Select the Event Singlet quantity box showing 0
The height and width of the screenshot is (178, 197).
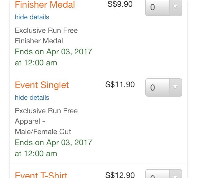point(164,87)
